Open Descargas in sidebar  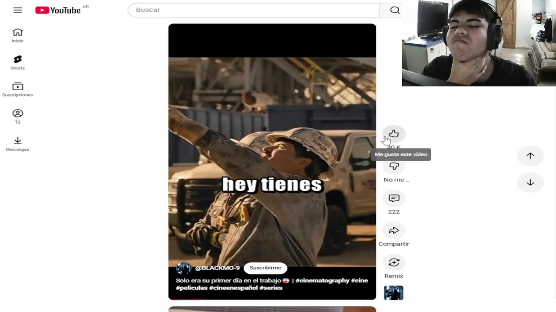coord(17,144)
